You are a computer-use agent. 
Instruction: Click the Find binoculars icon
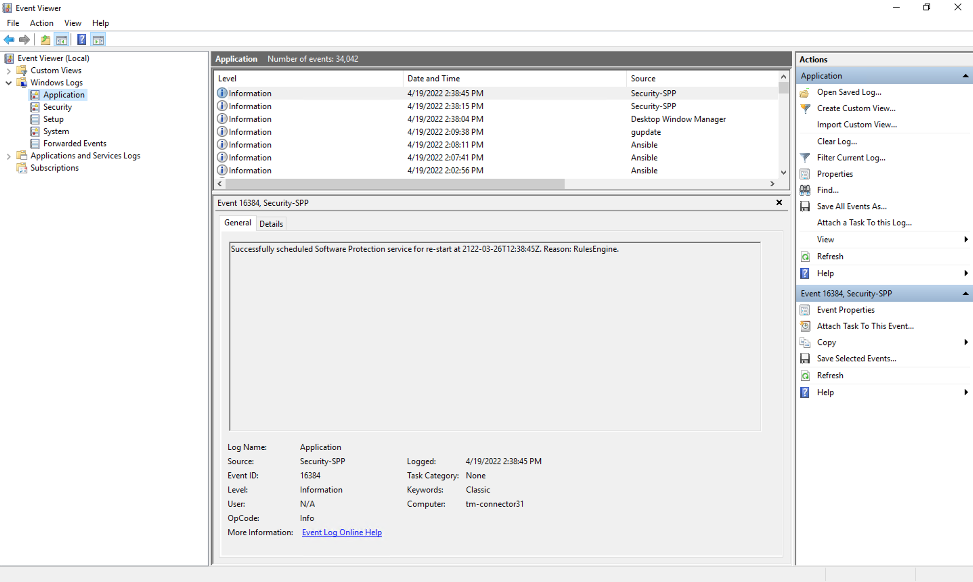click(x=805, y=190)
